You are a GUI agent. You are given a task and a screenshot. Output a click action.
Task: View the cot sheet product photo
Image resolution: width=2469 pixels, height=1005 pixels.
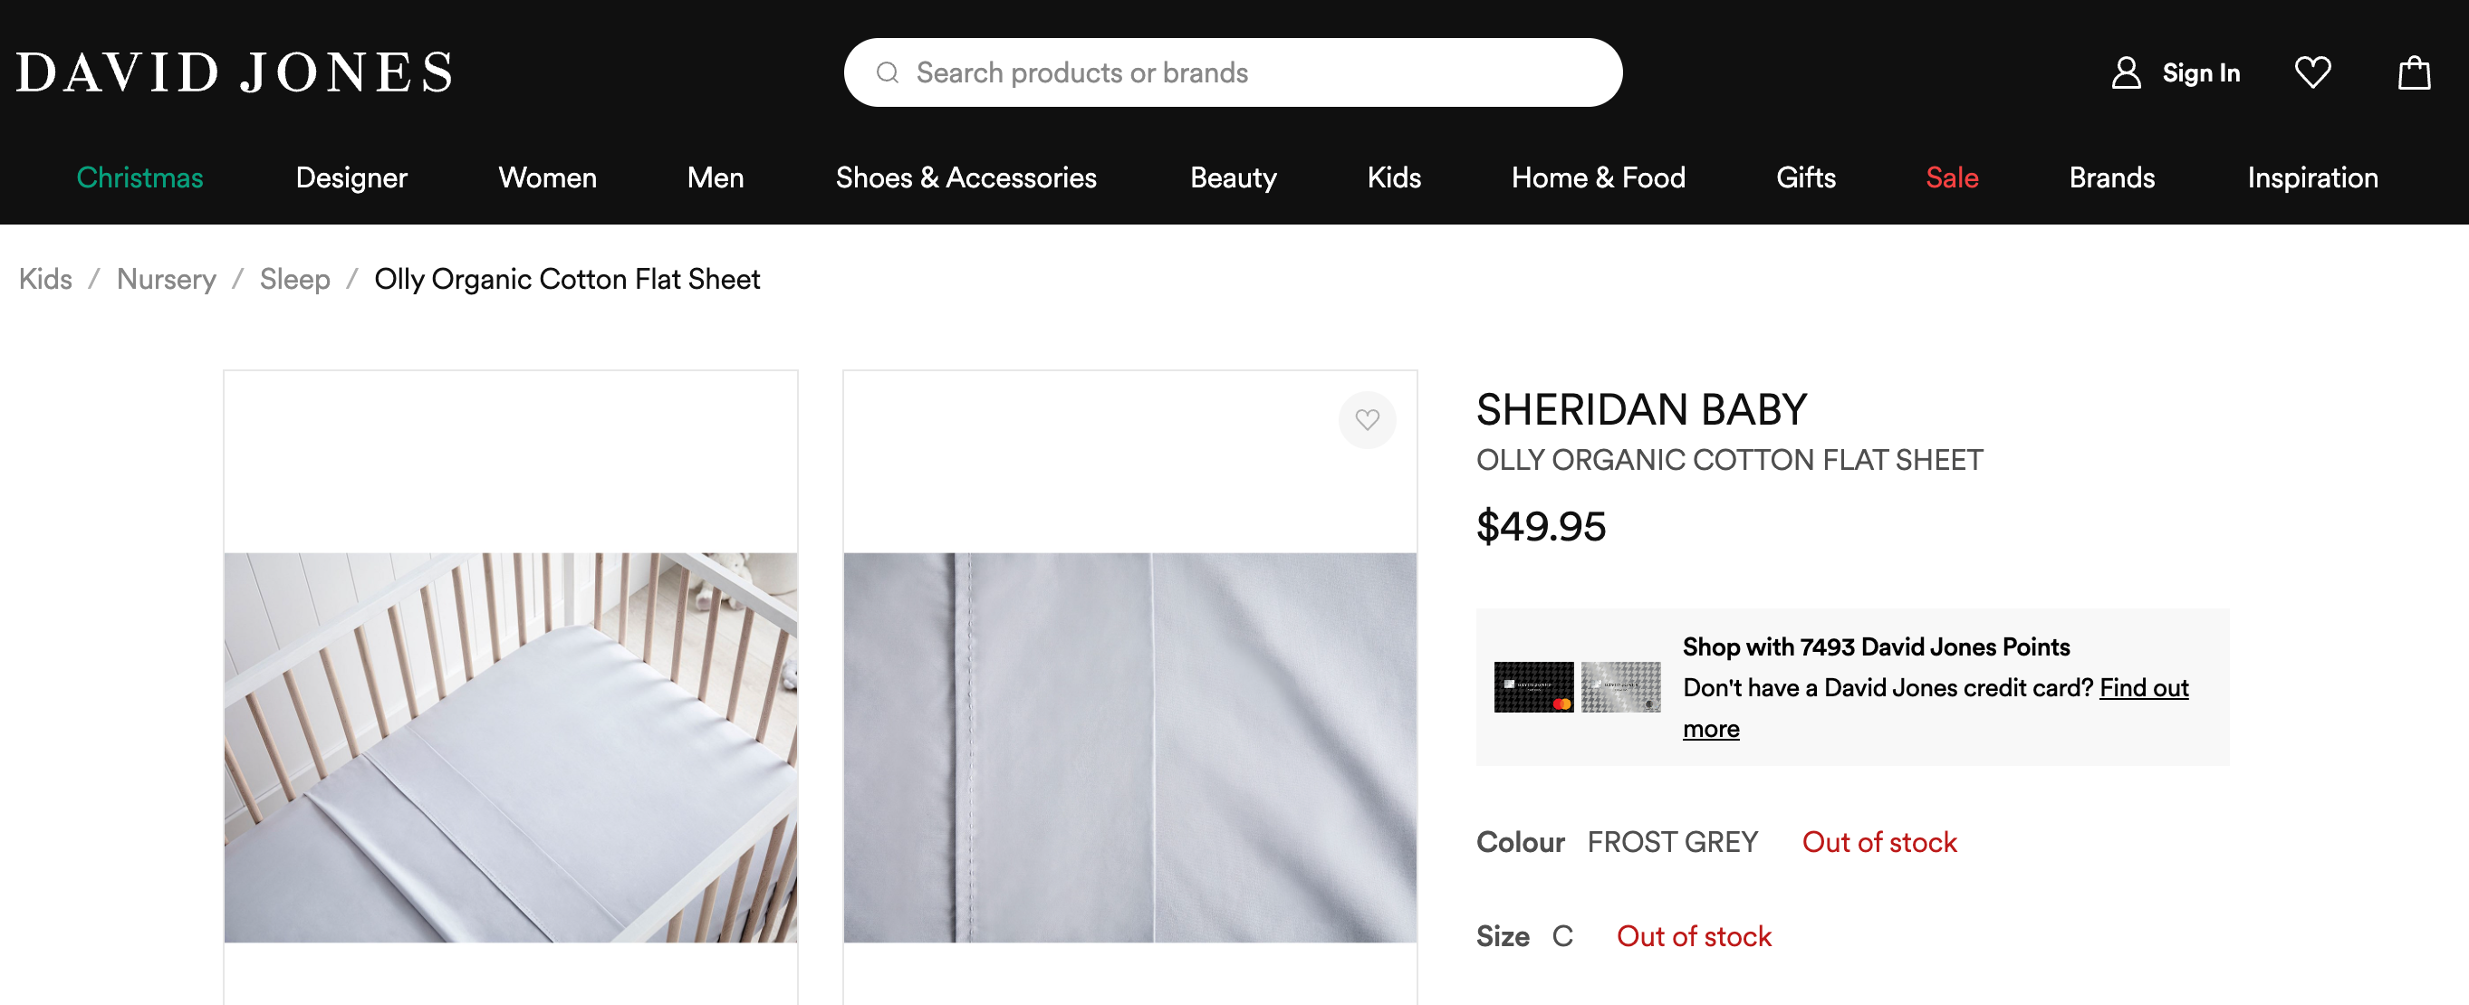[510, 747]
